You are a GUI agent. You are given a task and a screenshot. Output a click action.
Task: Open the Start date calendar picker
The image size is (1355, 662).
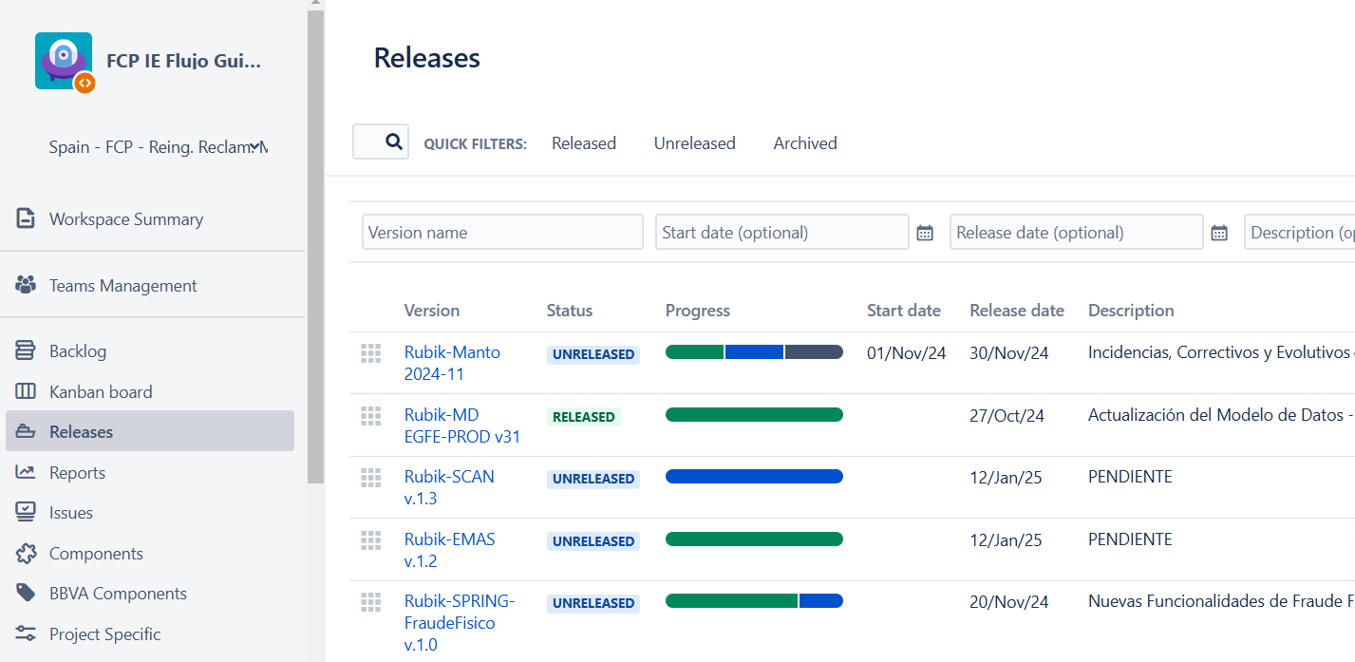click(x=925, y=232)
